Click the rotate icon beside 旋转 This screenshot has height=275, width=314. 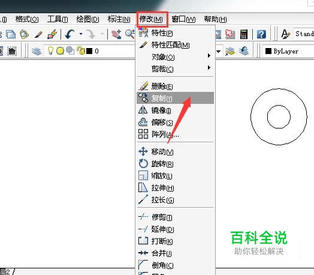point(143,163)
